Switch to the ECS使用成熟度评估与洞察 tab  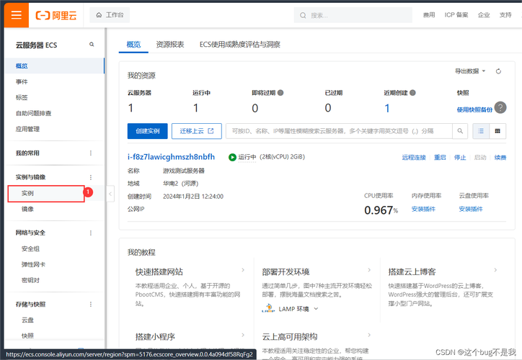(x=239, y=45)
